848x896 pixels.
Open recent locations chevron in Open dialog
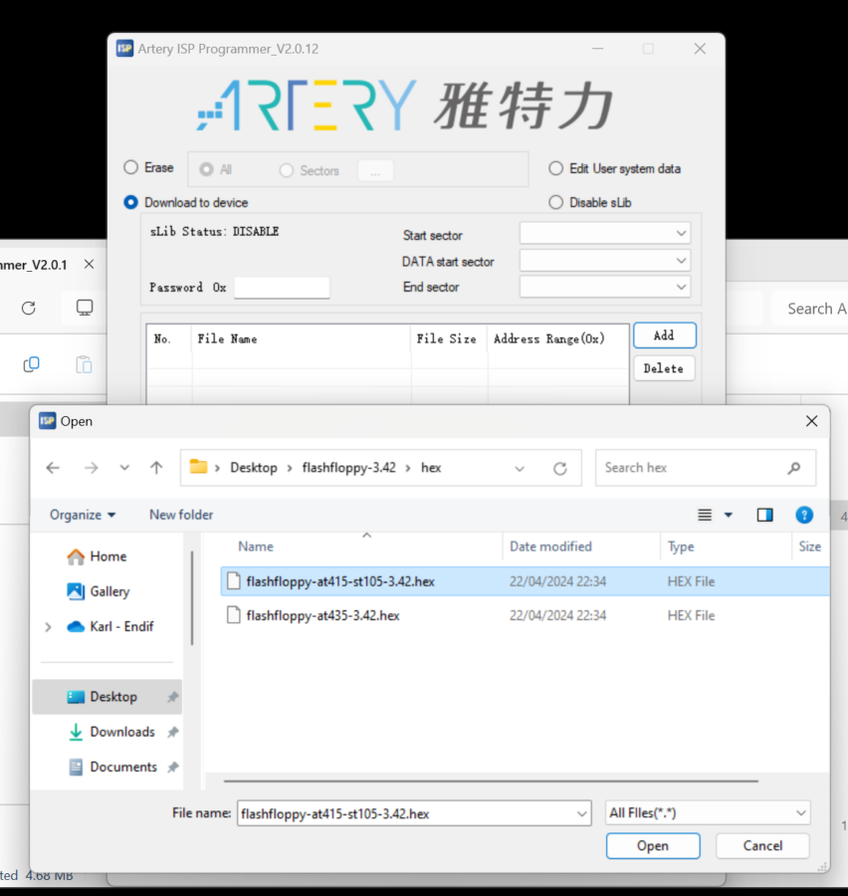(x=124, y=468)
